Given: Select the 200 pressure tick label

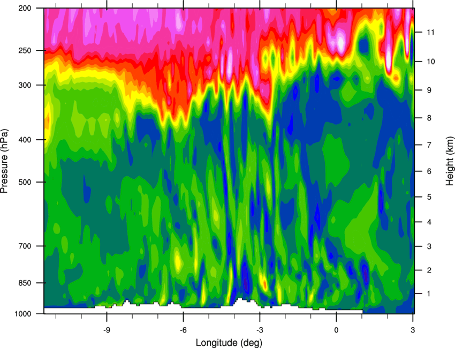Looking at the screenshot, I should 25,8.
